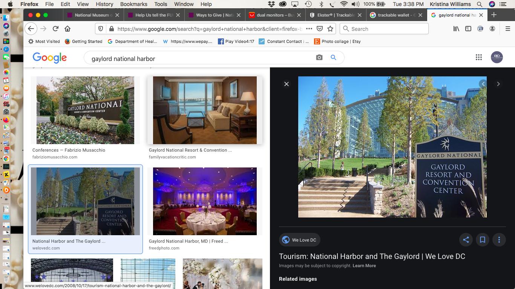Open the Firefox hamburger menu
This screenshot has height=289, width=515.
click(507, 29)
